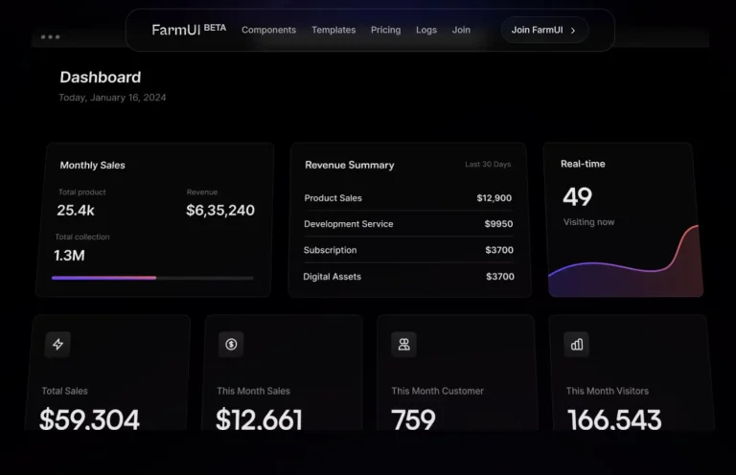Select Join in the navigation bar
736x475 pixels.
(x=461, y=30)
